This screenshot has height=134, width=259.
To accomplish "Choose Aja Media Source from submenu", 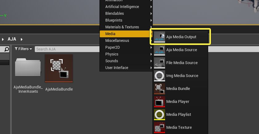I will (x=180, y=50).
